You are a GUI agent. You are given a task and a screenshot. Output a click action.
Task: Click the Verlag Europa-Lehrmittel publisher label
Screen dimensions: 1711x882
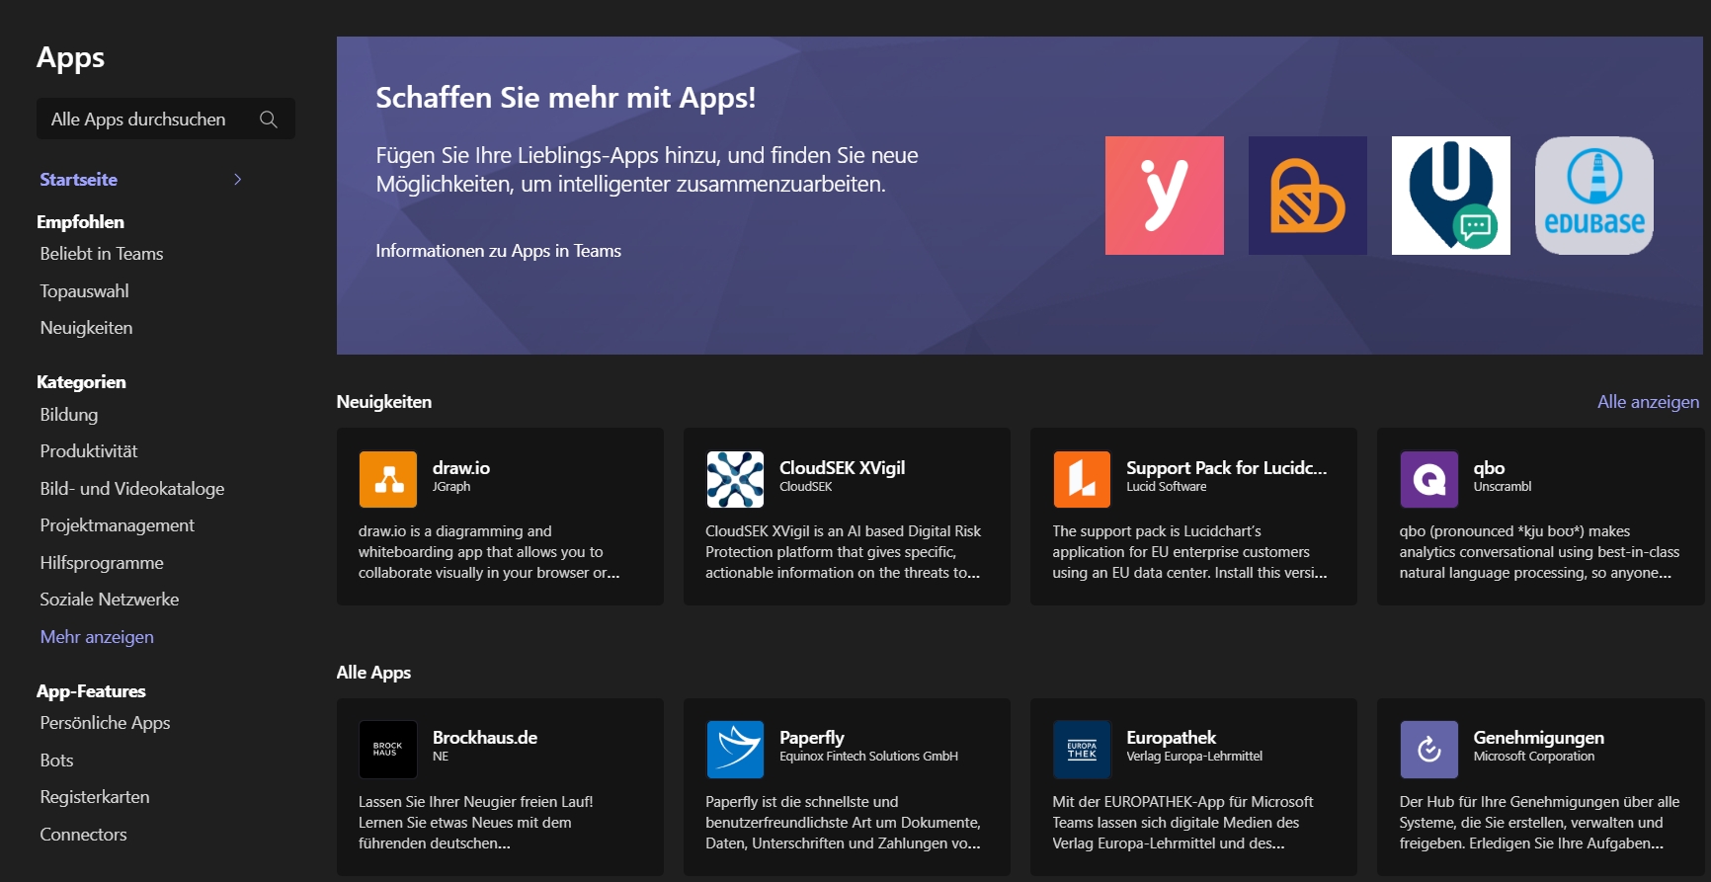point(1194,757)
